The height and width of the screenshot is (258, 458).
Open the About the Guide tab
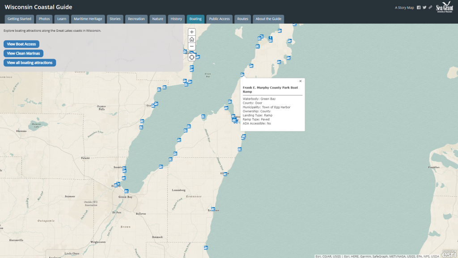pos(268,19)
